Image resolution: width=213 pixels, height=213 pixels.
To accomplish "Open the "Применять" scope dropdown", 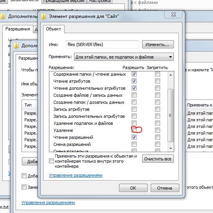I will [124, 57].
